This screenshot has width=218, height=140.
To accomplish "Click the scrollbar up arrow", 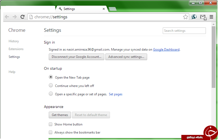I will pyautogui.click(x=213, y=24).
